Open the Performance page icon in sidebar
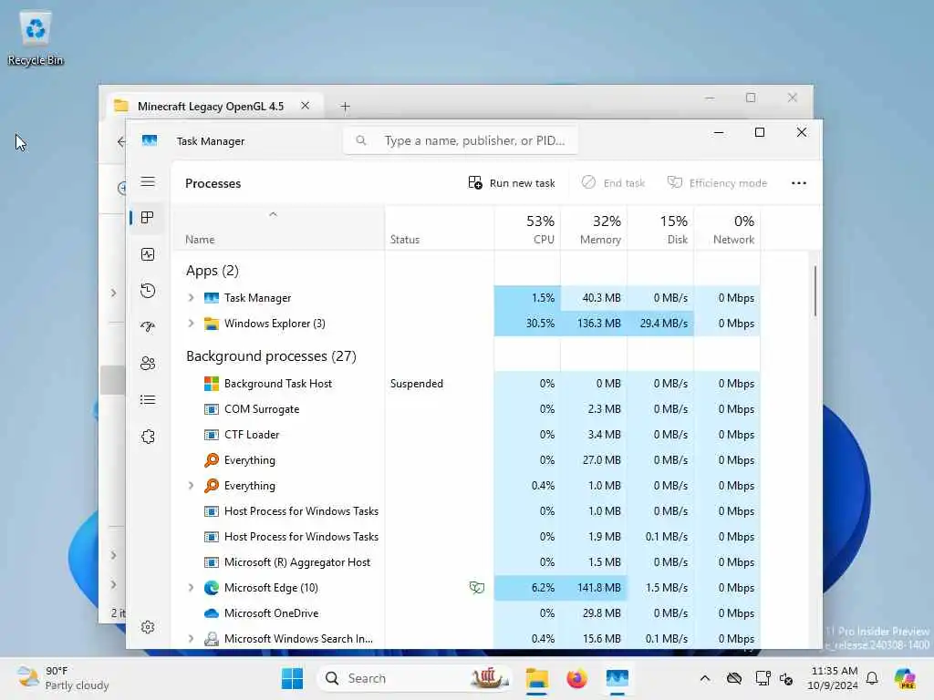The height and width of the screenshot is (700, 934). point(148,255)
